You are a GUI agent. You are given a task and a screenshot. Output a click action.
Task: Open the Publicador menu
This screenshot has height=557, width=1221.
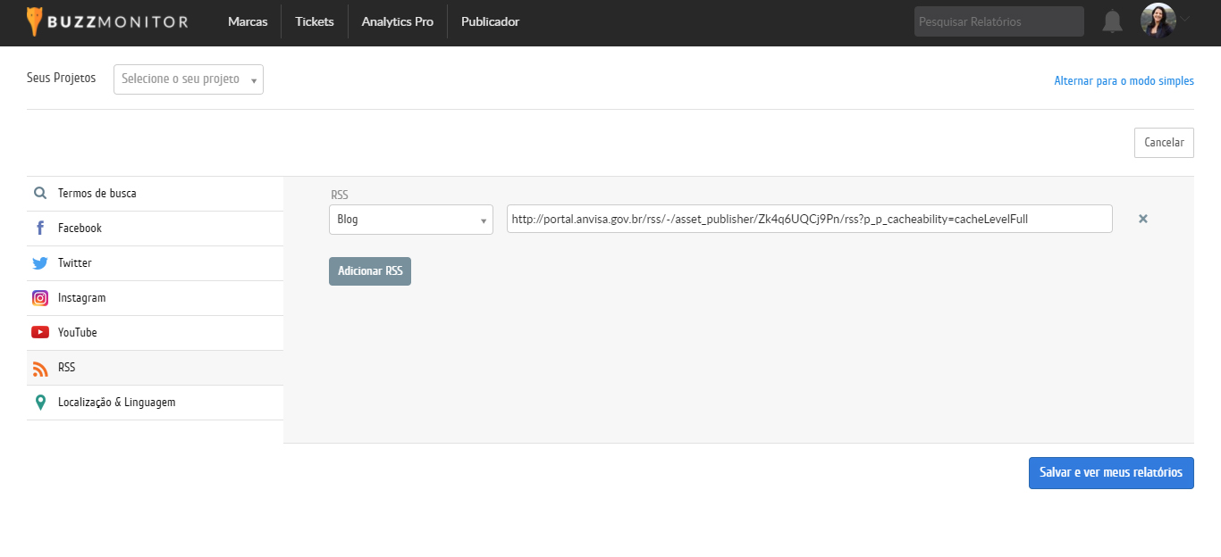[490, 21]
